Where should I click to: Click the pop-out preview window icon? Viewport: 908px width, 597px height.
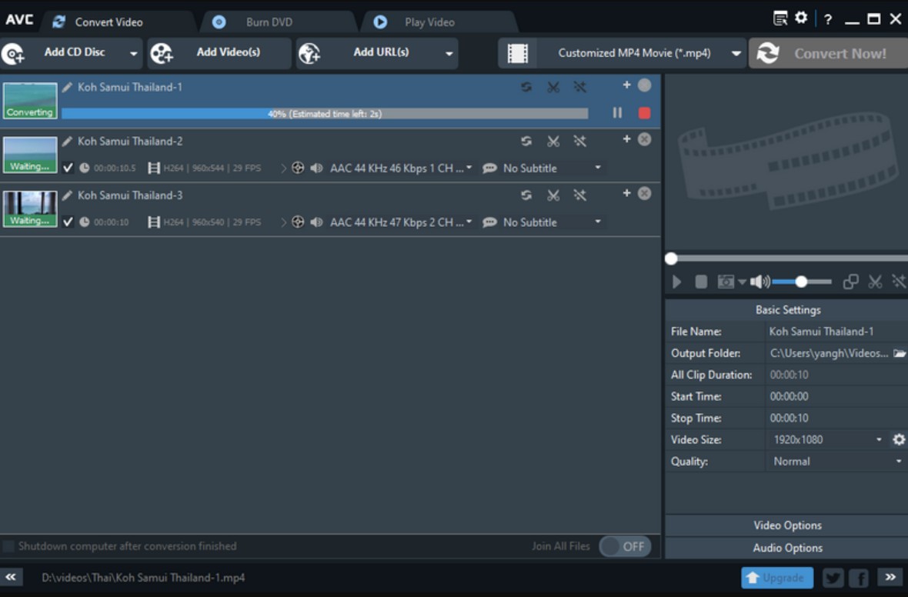coord(850,282)
